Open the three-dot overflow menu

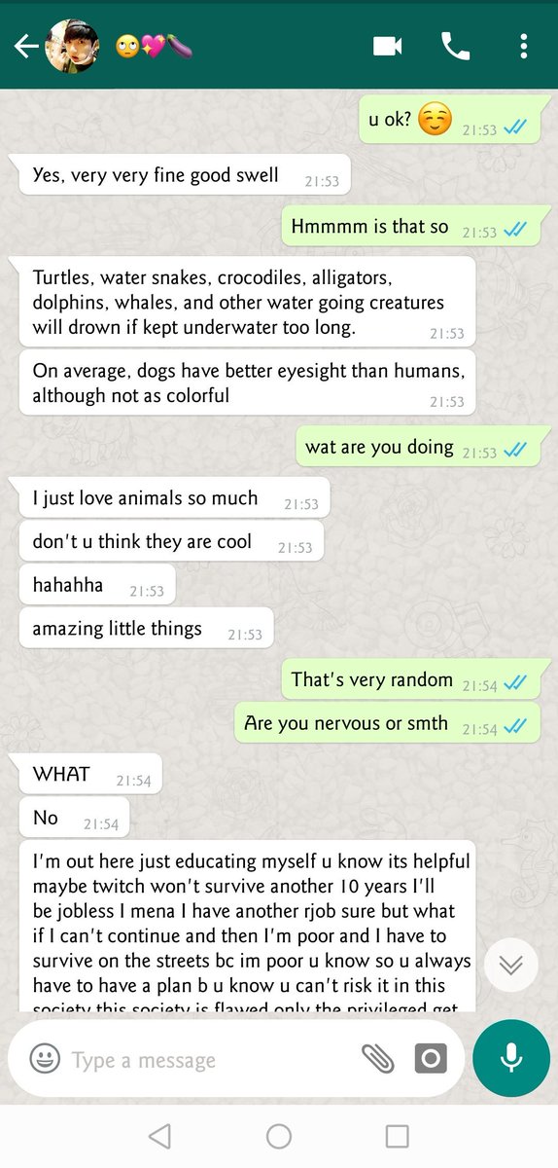(523, 46)
